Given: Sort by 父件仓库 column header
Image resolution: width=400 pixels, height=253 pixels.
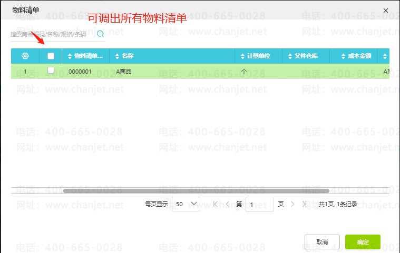Looking at the screenshot, I should pos(306,56).
